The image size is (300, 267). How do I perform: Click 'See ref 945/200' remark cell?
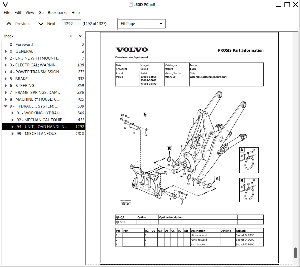pos(249,240)
